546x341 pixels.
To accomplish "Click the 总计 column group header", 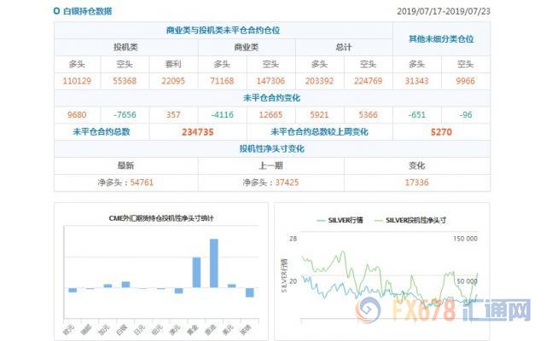I will pos(344,48).
